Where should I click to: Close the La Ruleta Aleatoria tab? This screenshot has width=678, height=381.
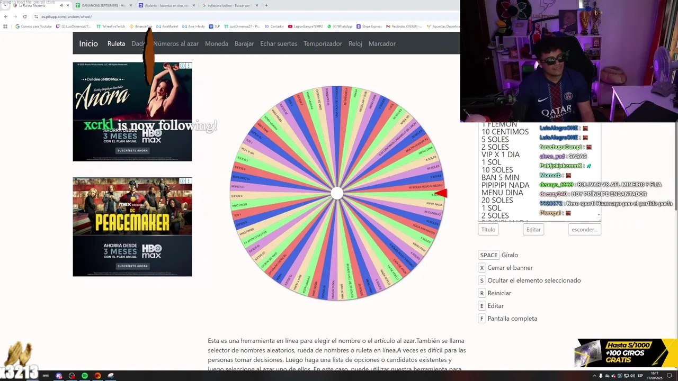point(67,5)
